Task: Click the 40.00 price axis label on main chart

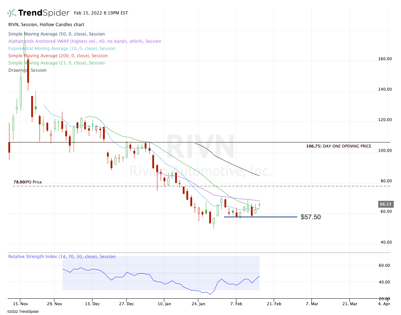Action: (x=386, y=242)
